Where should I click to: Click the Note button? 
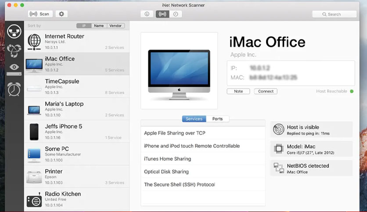tap(238, 91)
